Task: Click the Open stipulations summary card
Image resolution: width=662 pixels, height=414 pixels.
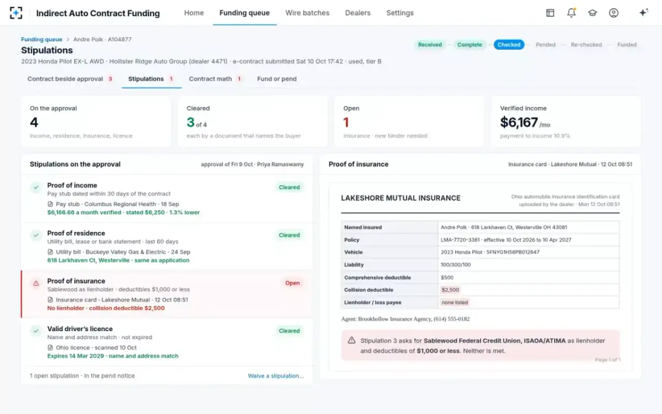Action: pos(409,122)
